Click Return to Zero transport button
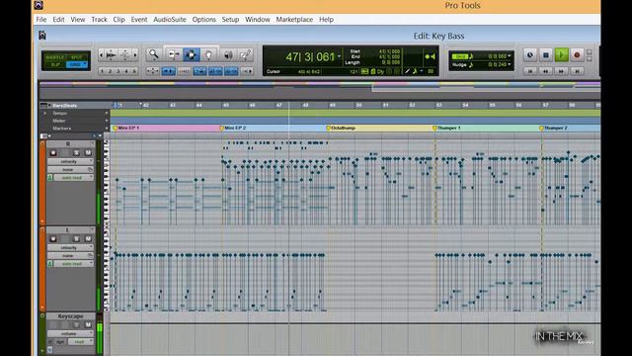632x356 pixels. [530, 71]
